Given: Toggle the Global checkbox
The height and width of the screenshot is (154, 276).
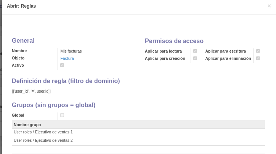Looking at the screenshot, I should pos(62,115).
